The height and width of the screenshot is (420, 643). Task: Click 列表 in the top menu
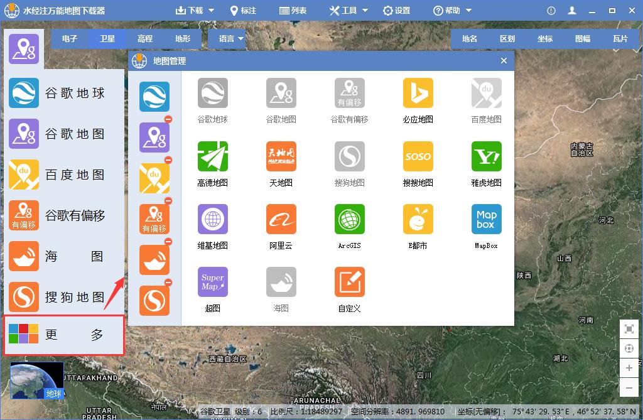[293, 10]
